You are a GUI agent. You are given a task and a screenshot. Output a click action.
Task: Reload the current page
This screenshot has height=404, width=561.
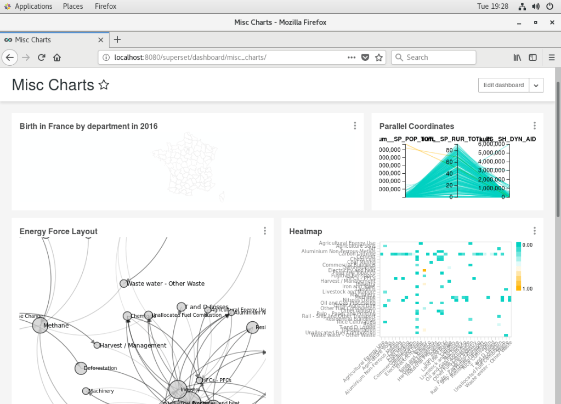tap(42, 58)
